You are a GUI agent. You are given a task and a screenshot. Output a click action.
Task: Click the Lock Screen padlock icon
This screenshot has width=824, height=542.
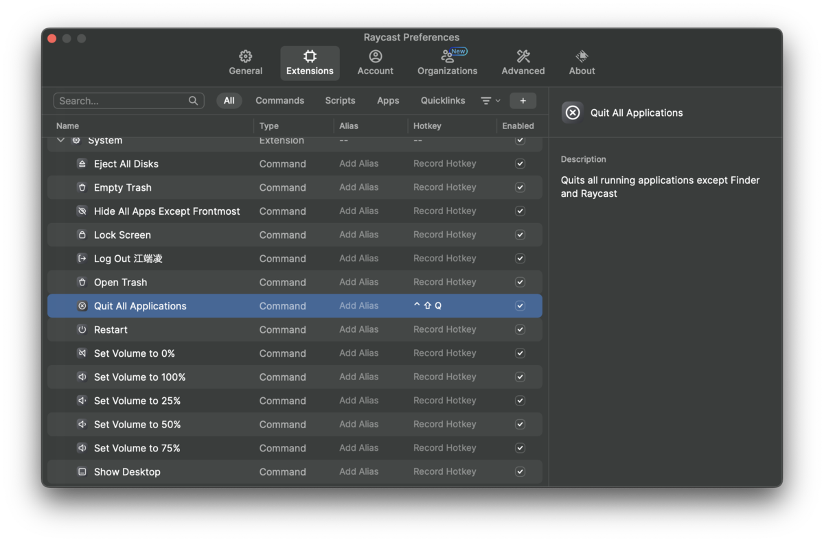82,235
